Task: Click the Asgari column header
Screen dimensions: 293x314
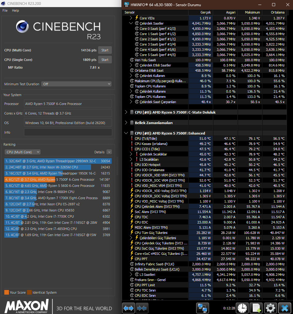Action: [x=225, y=12]
